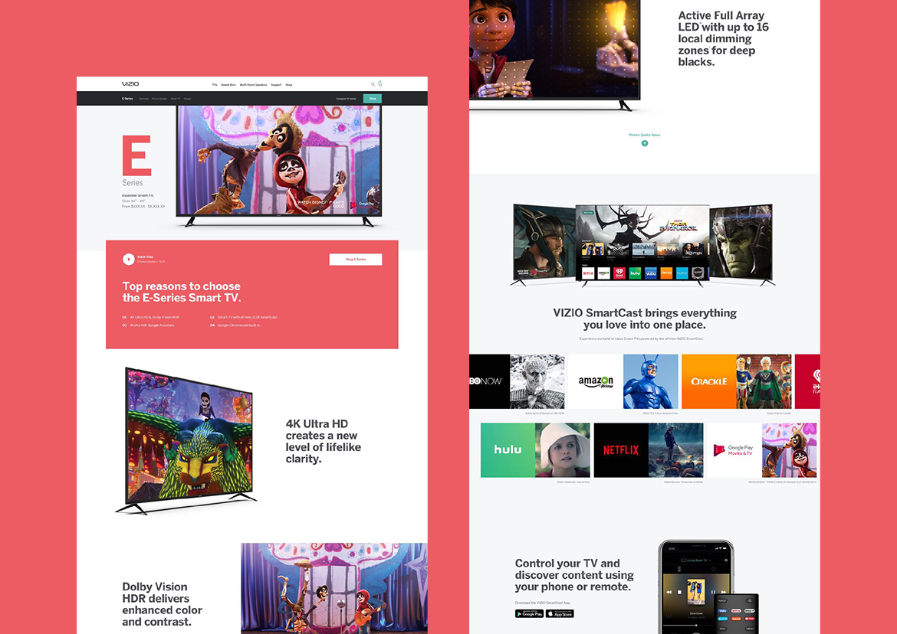Open the Amazon Prime tile
The width and height of the screenshot is (897, 634).
pyautogui.click(x=595, y=381)
